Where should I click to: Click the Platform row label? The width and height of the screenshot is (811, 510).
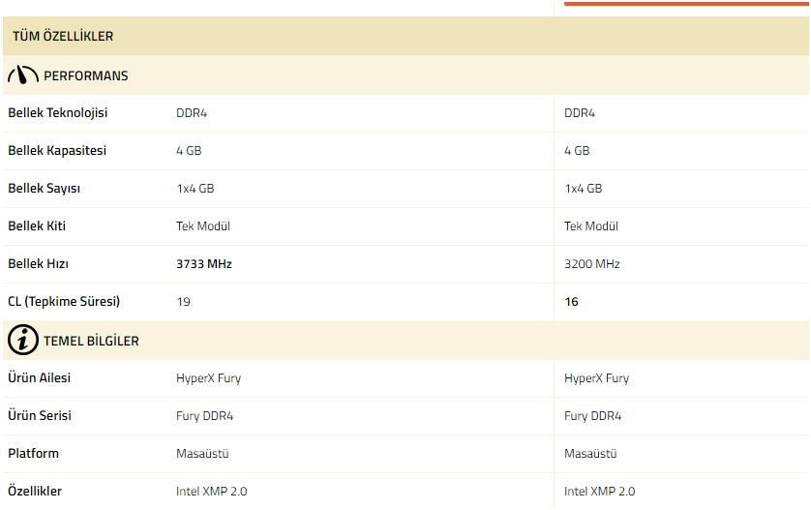coord(33,453)
